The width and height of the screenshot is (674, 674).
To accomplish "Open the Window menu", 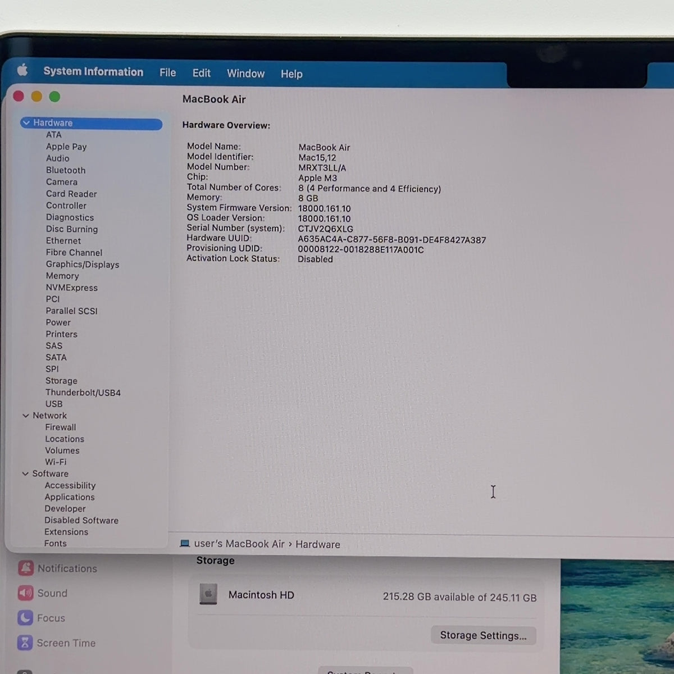I will 245,74.
